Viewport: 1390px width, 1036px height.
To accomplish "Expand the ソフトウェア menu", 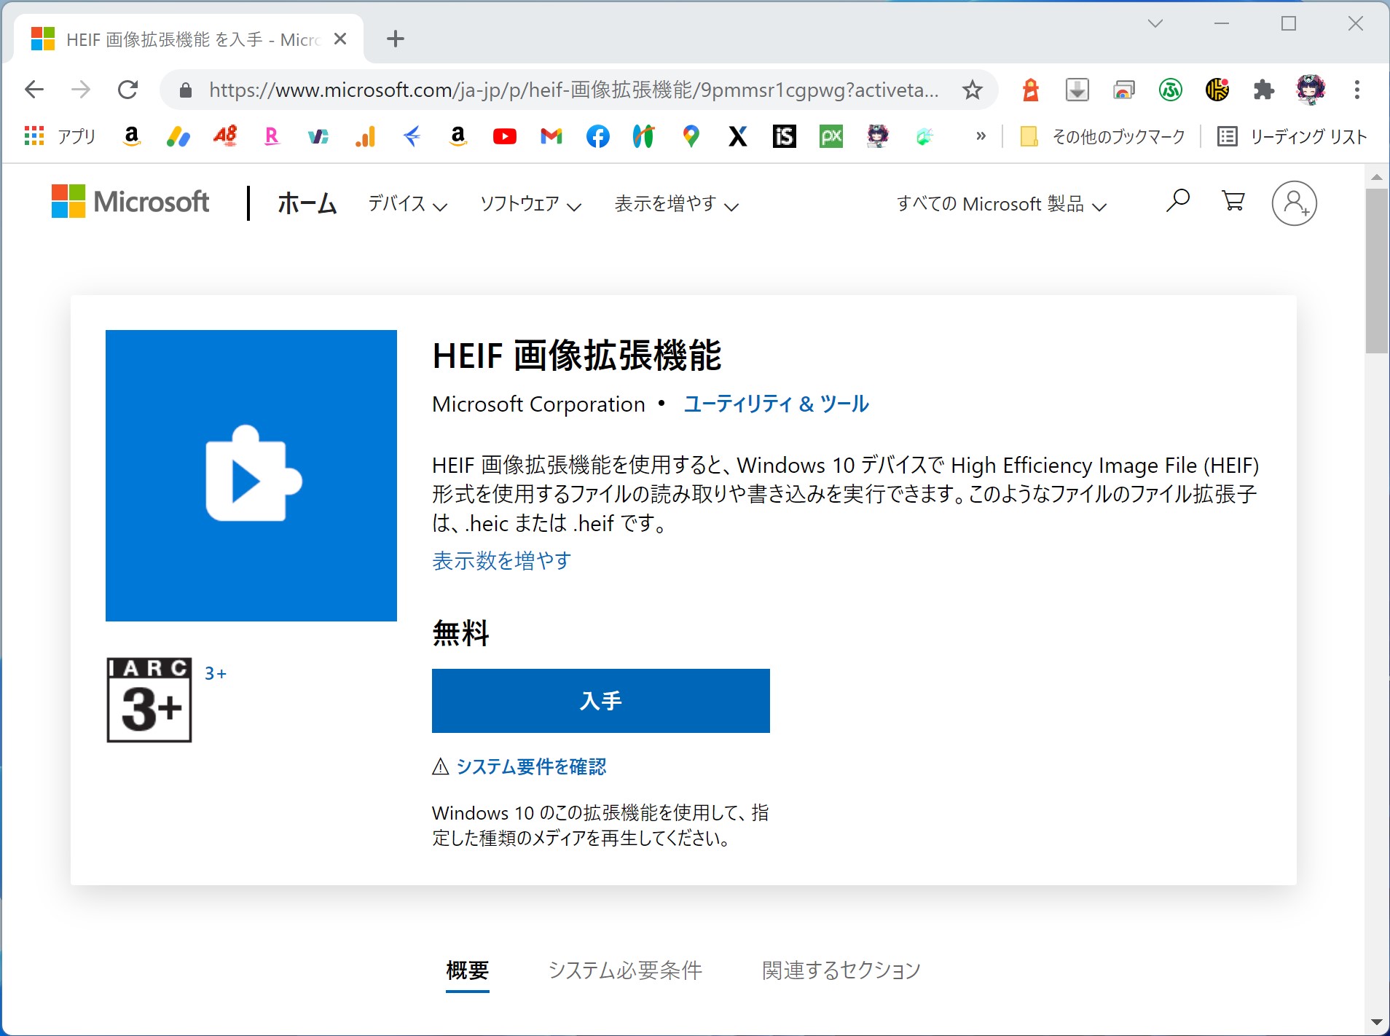I will [x=531, y=204].
